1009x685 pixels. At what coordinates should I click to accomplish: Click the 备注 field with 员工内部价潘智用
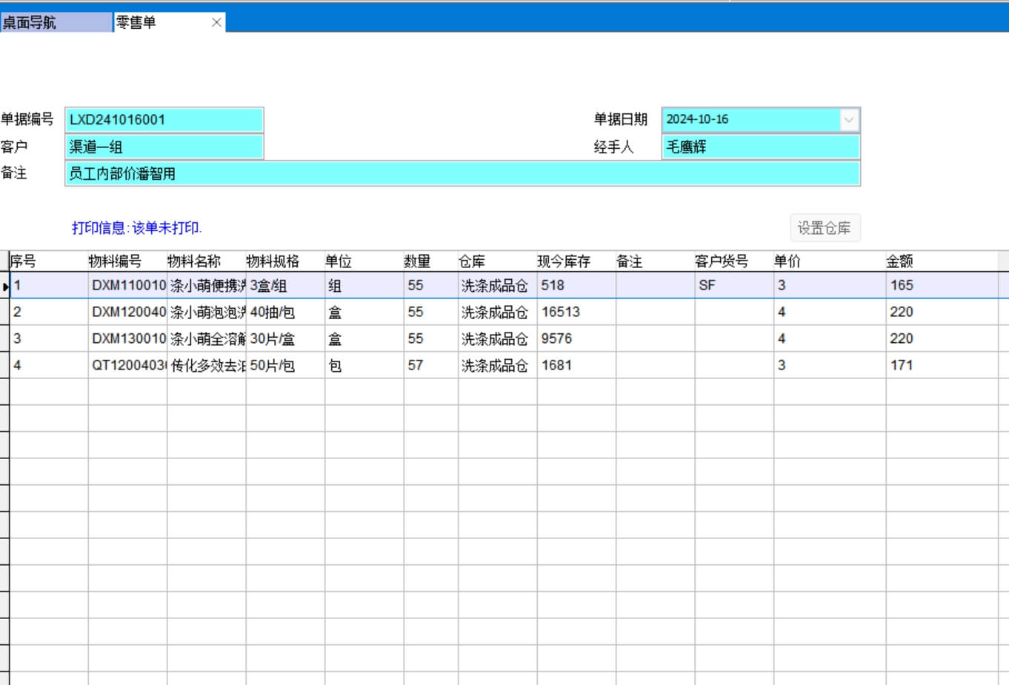pyautogui.click(x=462, y=174)
